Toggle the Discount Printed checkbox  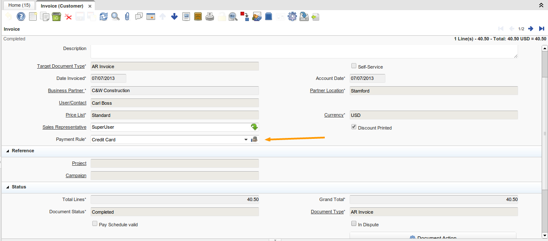click(x=354, y=127)
